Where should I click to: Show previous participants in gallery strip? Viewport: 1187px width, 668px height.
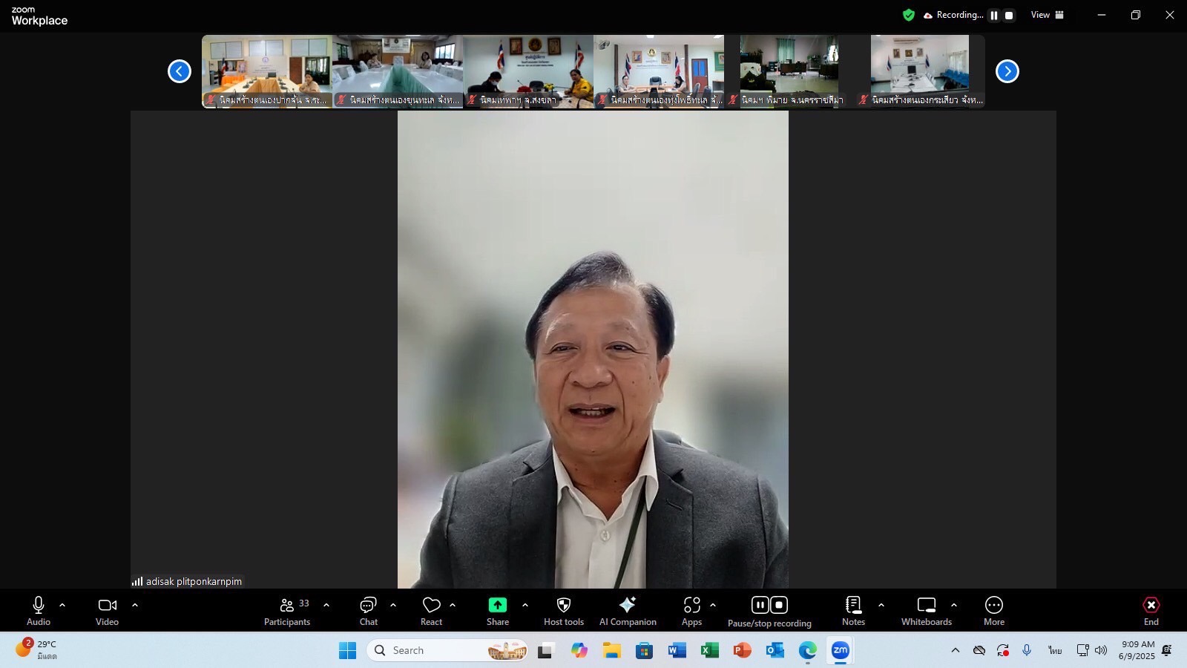tap(180, 71)
